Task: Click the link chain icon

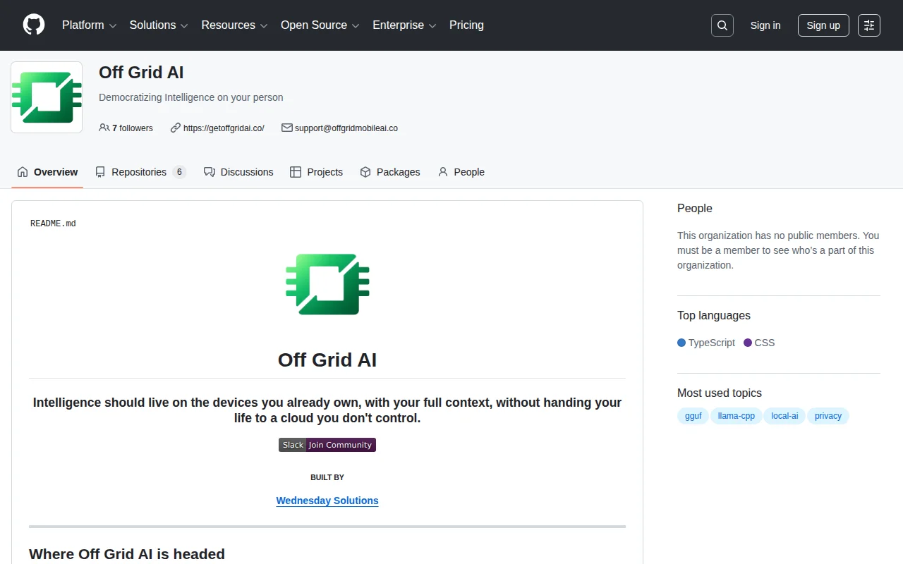Action: [x=176, y=128]
